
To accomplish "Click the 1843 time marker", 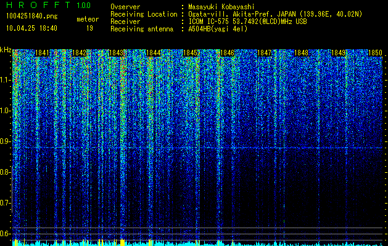I will click(x=117, y=53).
